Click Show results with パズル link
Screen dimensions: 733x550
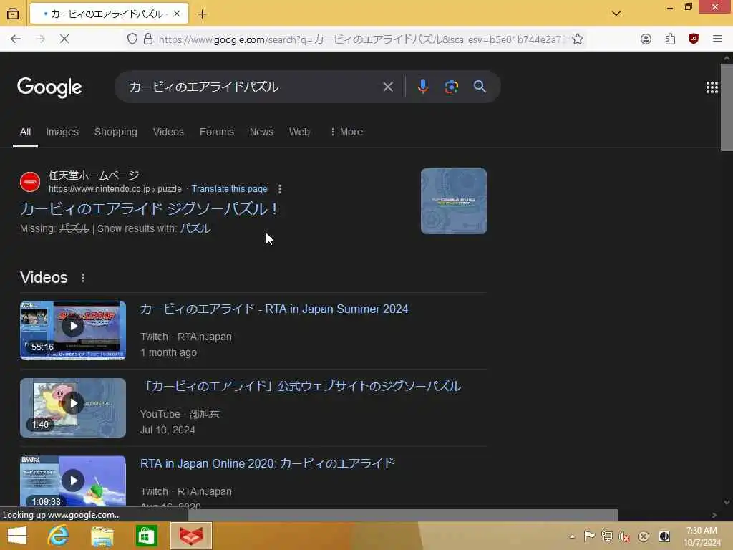tap(195, 228)
